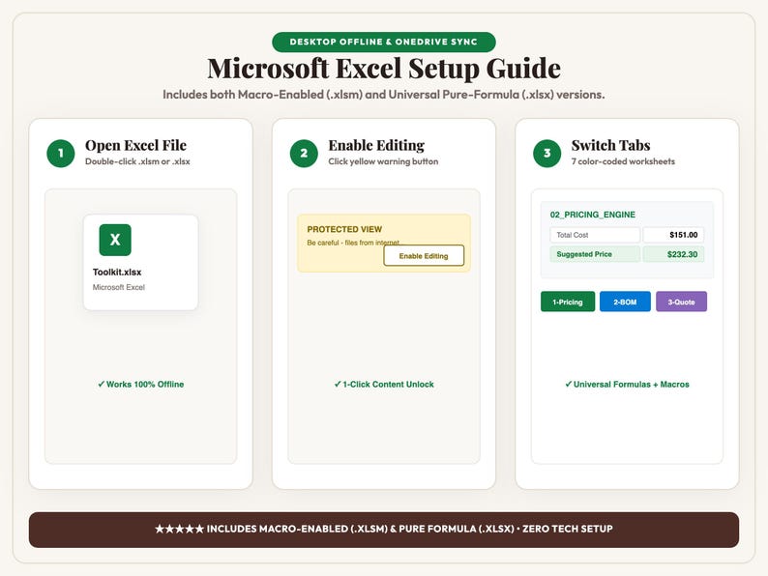Click the $151.00 Total Cost value

673,235
